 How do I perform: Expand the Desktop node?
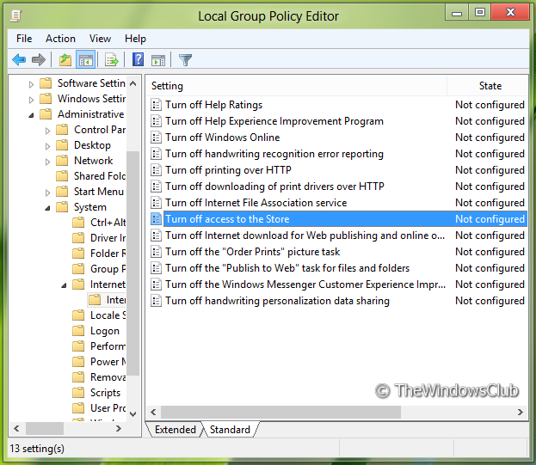tap(47, 146)
